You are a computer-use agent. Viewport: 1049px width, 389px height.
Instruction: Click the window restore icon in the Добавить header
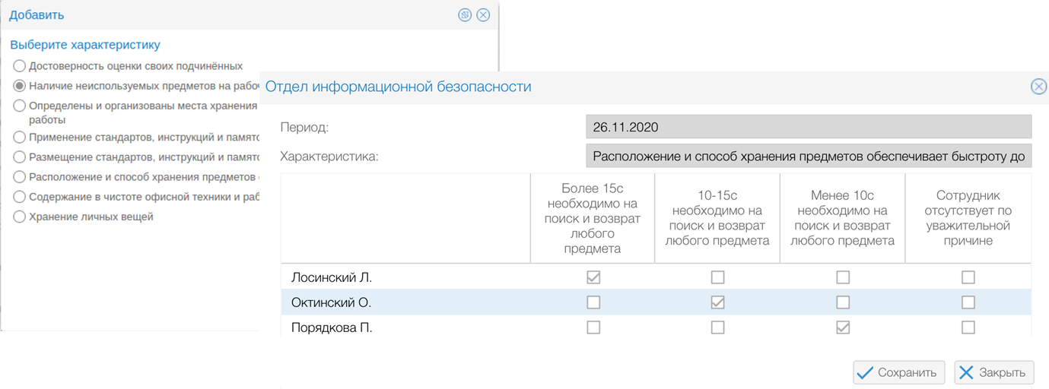[x=466, y=15]
